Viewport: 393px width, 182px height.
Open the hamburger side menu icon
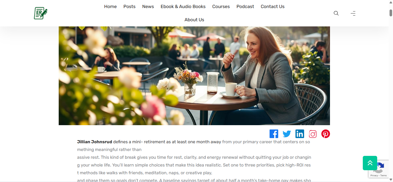[353, 13]
